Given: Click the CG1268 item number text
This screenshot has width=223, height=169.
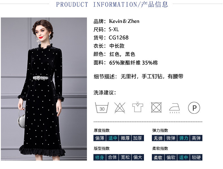Looking at the screenshot, I should [119, 38].
